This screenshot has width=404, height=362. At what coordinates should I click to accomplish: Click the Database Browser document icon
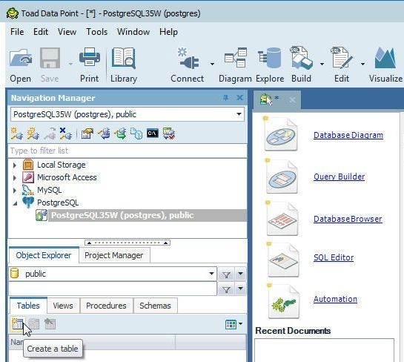pos(282,219)
